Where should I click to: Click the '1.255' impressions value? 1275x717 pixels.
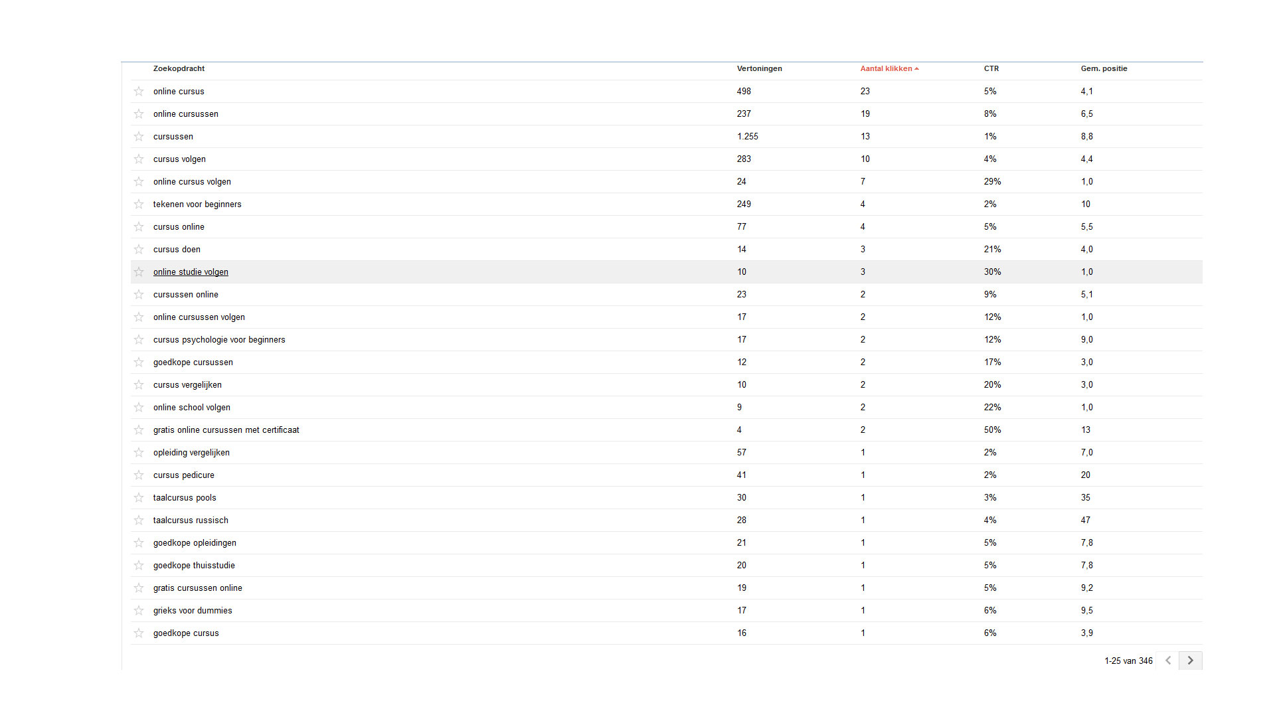[747, 137]
